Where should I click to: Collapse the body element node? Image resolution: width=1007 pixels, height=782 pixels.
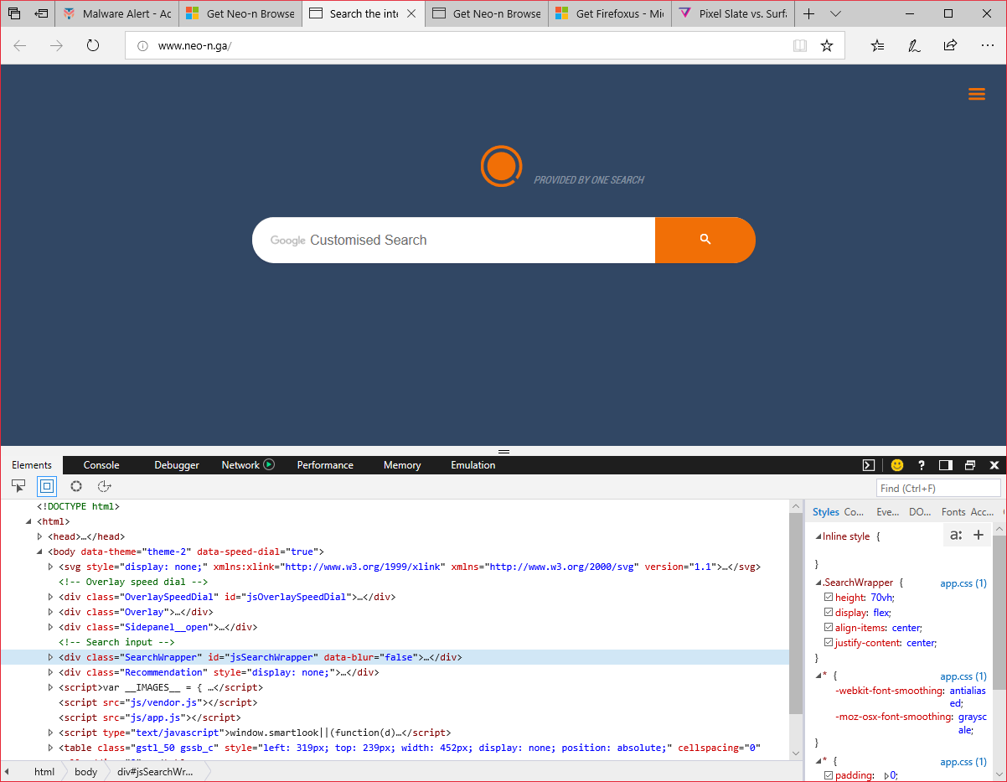[x=39, y=552]
